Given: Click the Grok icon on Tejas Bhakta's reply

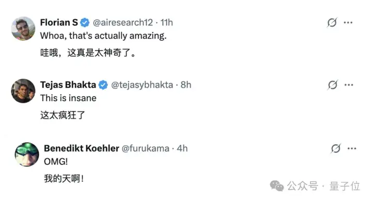Looking at the screenshot, I should [333, 85].
